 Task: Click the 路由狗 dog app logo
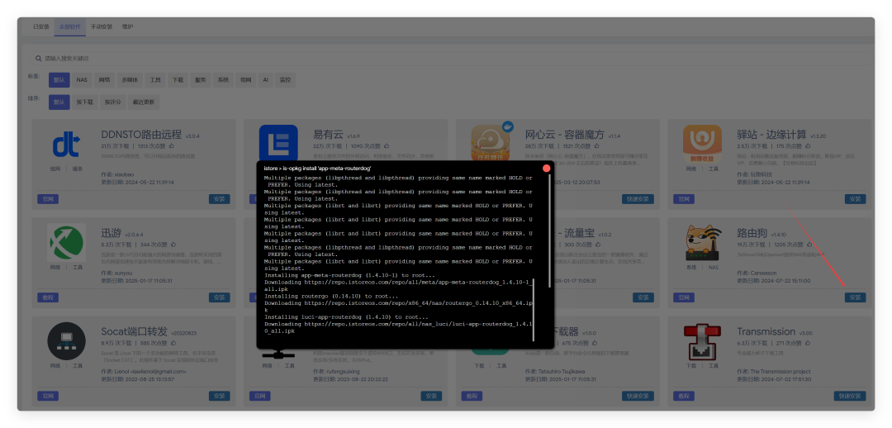click(x=702, y=243)
